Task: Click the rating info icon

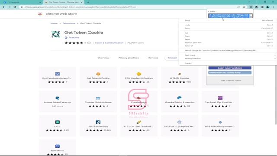Action: 89,43
